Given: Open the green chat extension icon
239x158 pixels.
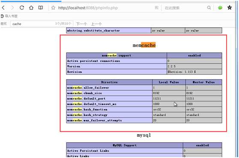Looking at the screenshot, I should click(220, 8).
